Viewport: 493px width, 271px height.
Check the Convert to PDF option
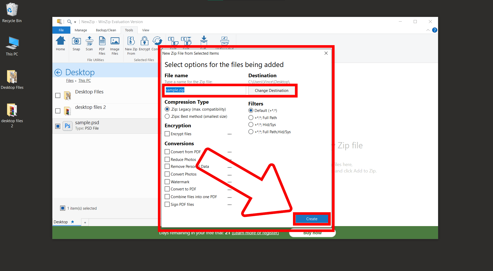pos(167,189)
